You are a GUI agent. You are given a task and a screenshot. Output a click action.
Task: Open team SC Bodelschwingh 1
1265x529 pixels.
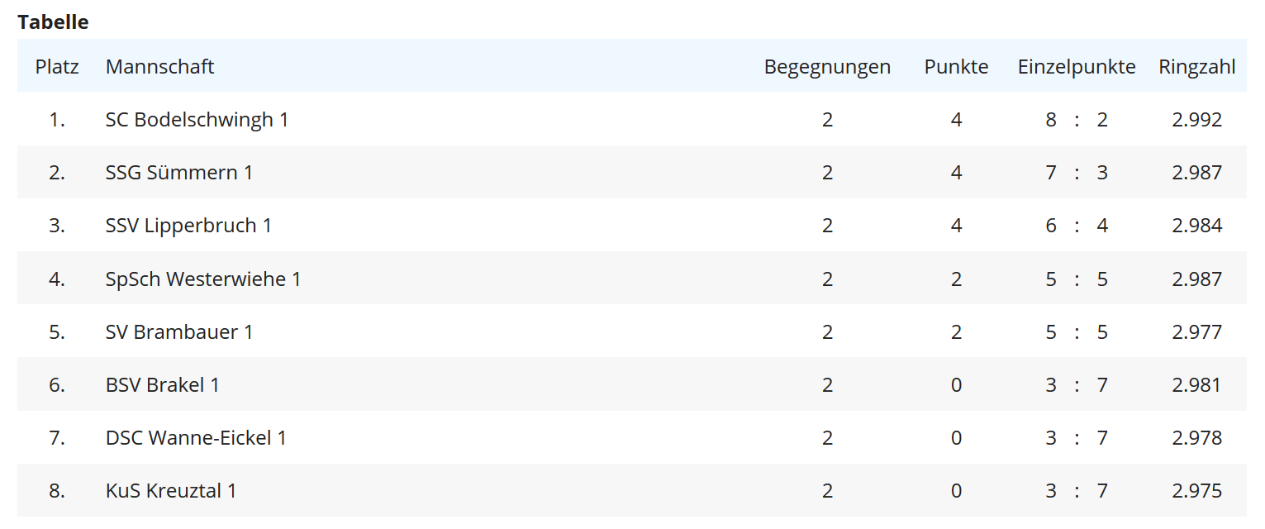[197, 120]
